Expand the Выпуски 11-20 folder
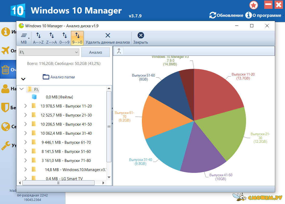The height and width of the screenshot is (204, 285). [25, 106]
